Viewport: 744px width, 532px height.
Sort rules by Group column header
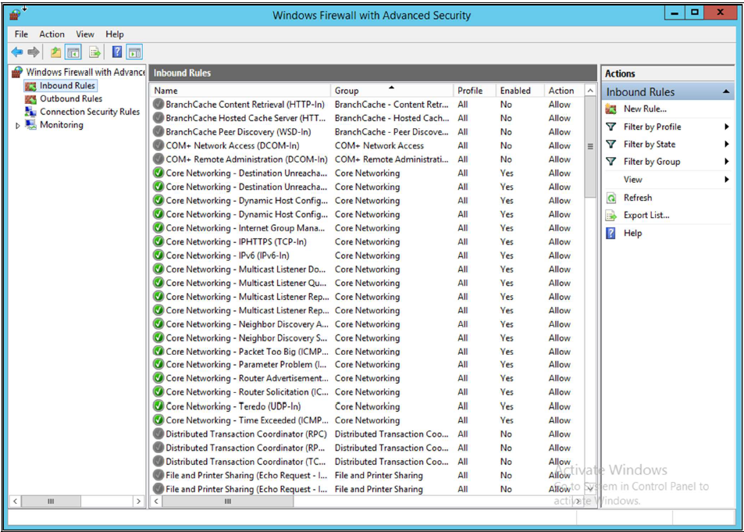(392, 91)
